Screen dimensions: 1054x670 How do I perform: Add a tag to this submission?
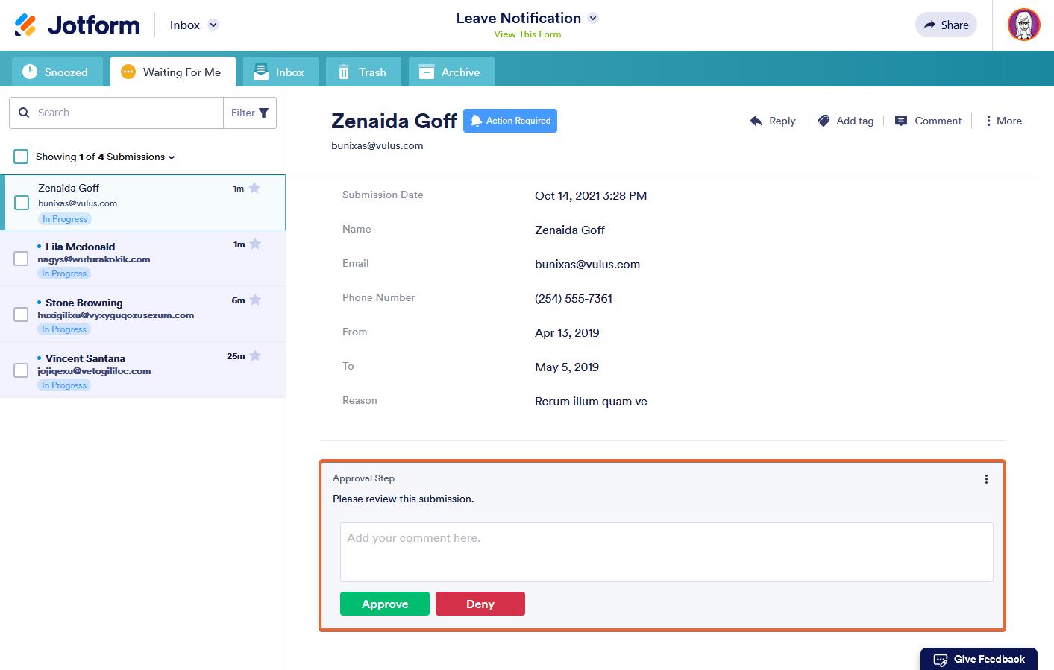846,121
